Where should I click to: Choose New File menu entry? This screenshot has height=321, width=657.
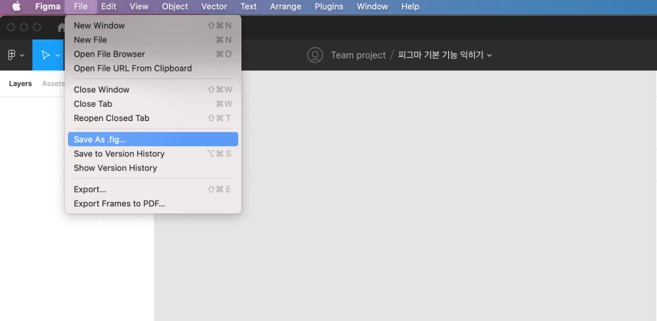153,40
